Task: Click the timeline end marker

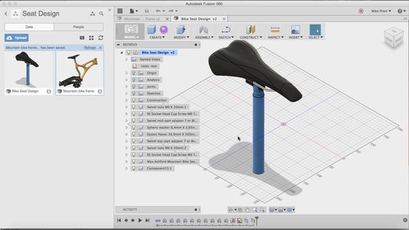Action: point(257,220)
